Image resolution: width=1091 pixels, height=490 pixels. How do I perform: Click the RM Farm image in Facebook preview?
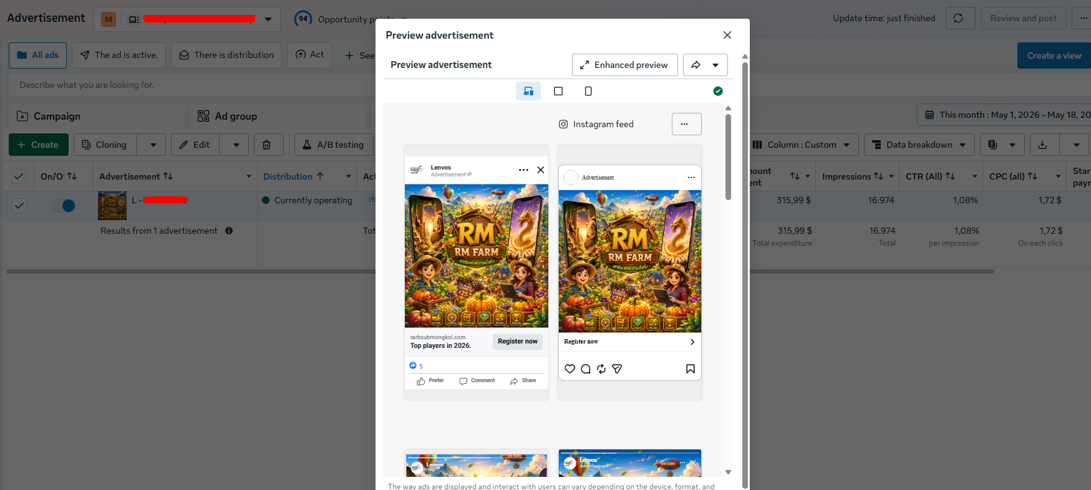click(477, 256)
